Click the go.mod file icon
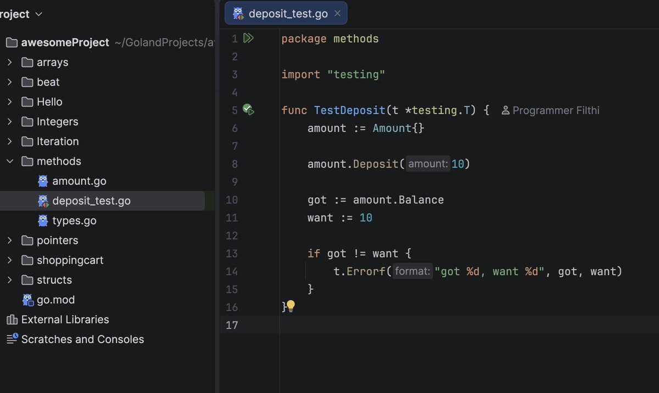Viewport: 659px width, 393px height. click(27, 300)
